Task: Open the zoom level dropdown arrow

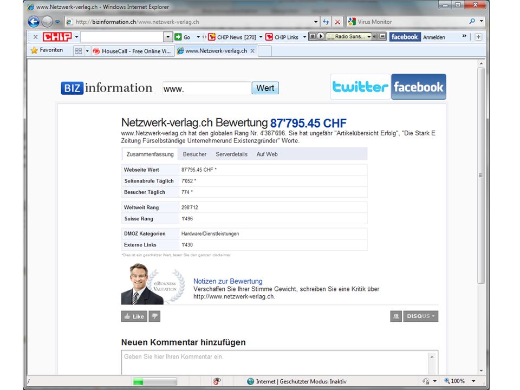Action: coord(473,381)
